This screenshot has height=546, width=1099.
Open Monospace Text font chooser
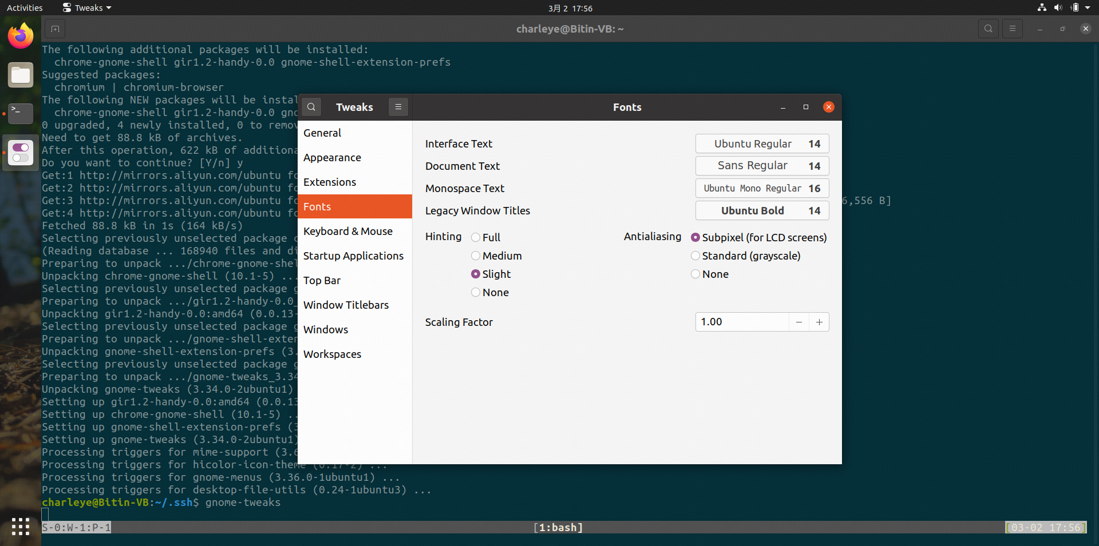pyautogui.click(x=762, y=188)
